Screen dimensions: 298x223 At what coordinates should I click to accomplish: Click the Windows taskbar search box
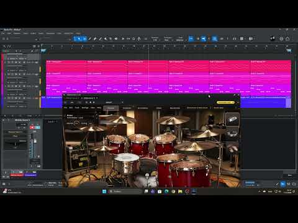tap(125, 191)
